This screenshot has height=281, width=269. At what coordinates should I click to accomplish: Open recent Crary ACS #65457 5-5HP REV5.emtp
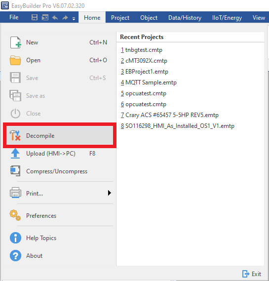(x=170, y=115)
